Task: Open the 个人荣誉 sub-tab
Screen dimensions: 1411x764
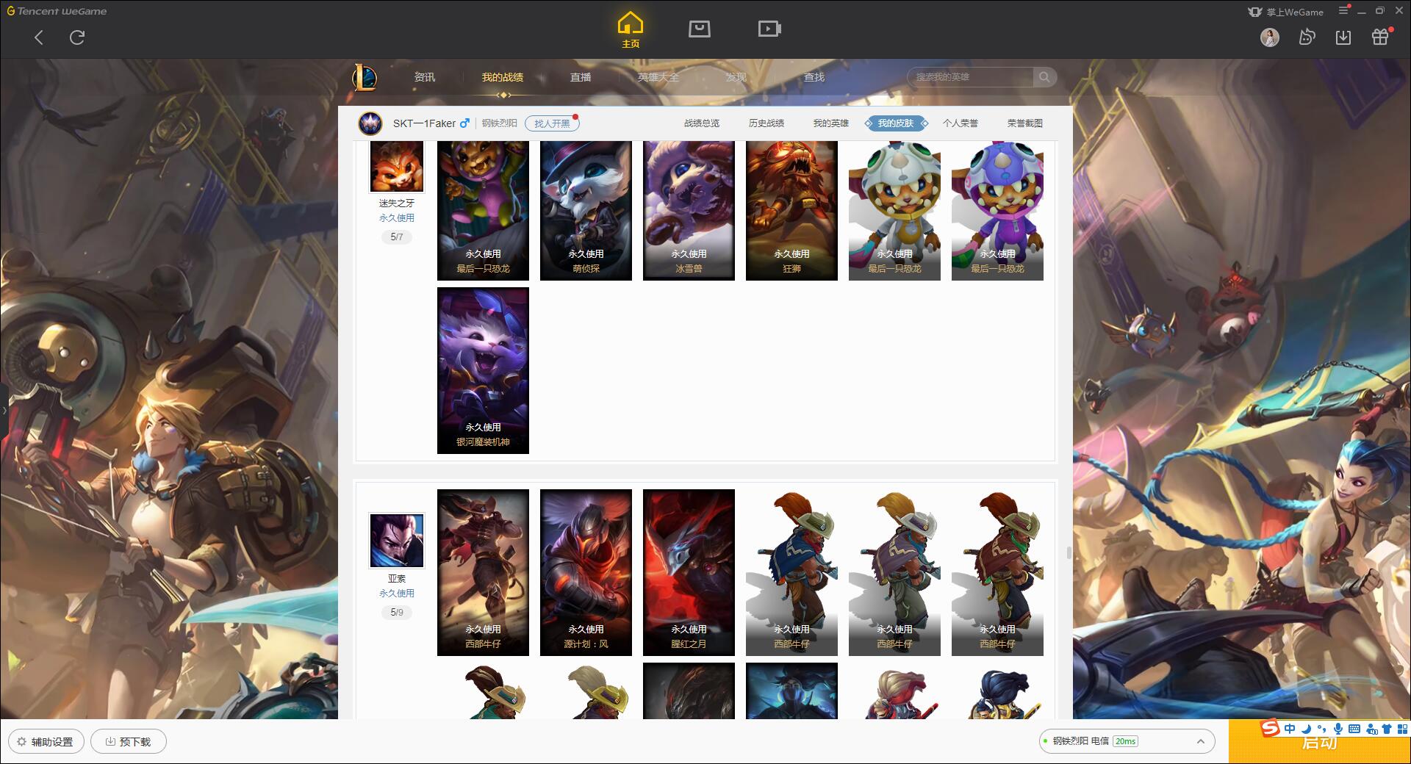Action: tap(961, 123)
